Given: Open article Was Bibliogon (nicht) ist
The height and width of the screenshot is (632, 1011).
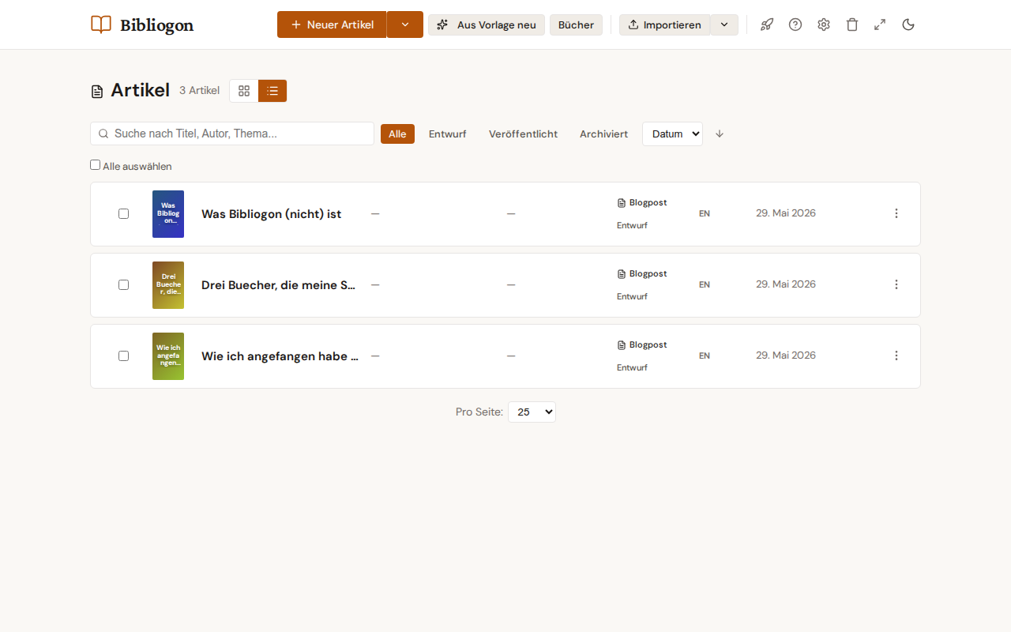Looking at the screenshot, I should 272,214.
